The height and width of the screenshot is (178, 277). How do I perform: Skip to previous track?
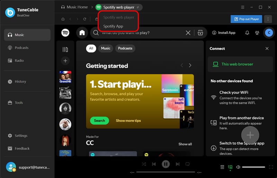(154, 164)
